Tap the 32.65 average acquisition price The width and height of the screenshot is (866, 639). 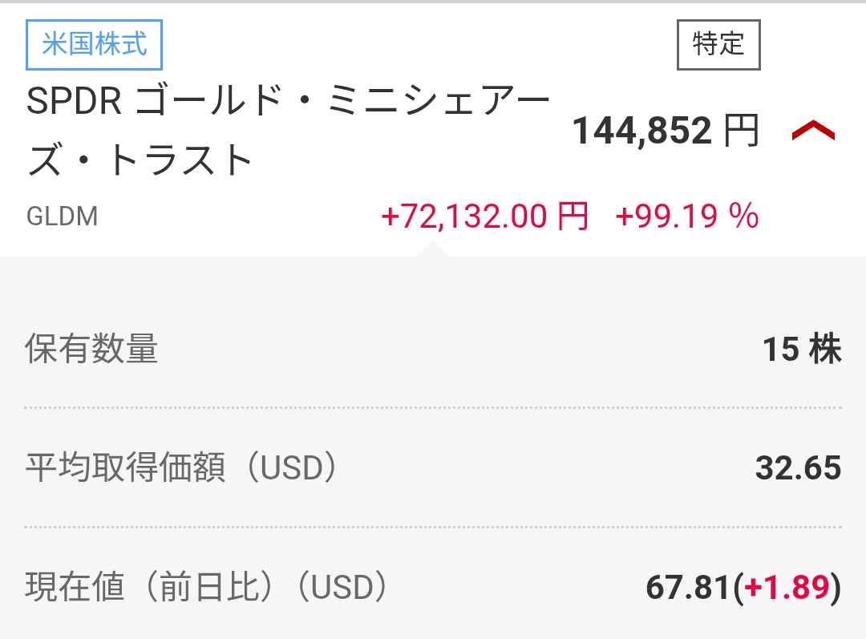point(798,468)
